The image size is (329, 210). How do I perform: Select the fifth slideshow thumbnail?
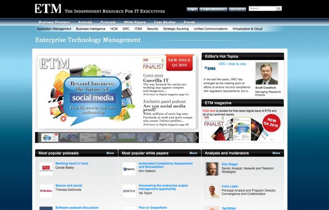pos(127,138)
